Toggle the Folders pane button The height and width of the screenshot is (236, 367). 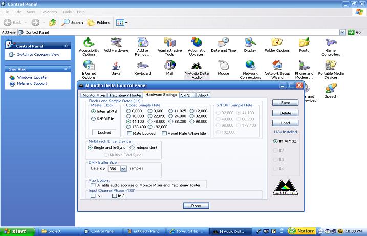click(x=98, y=23)
